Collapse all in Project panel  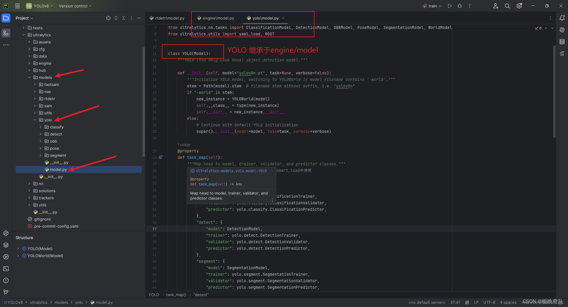(124, 18)
